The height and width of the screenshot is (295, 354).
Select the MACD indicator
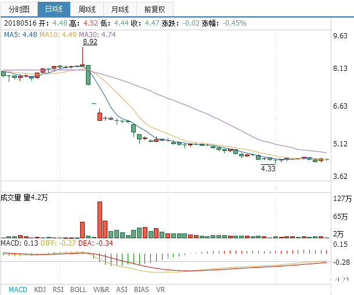[18, 289]
